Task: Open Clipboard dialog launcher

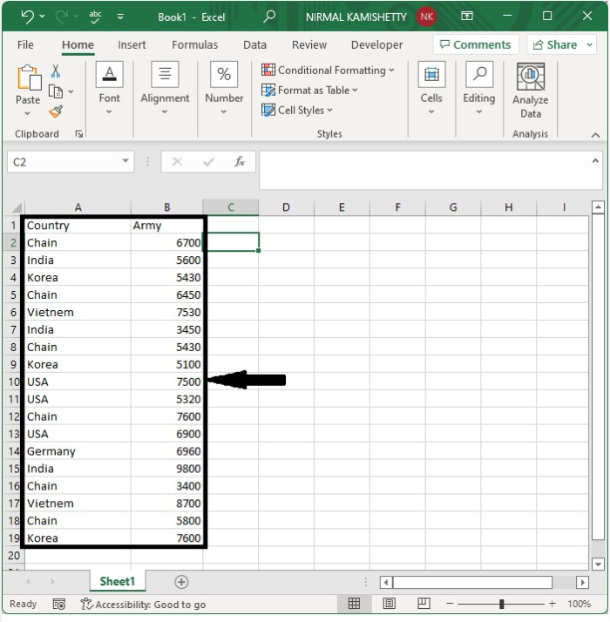Action: click(x=79, y=134)
